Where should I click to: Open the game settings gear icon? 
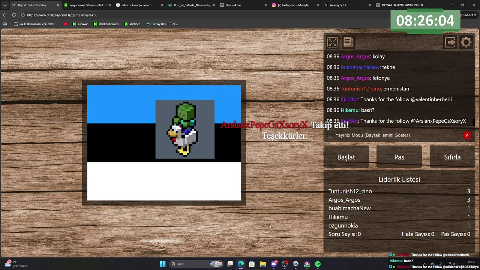click(466, 42)
